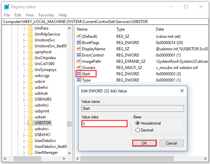
Task: Click the UrsSynopsys folder icon
Action: point(30,70)
